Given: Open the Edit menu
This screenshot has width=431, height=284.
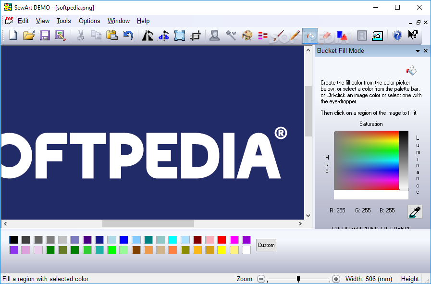Looking at the screenshot, I should [23, 21].
